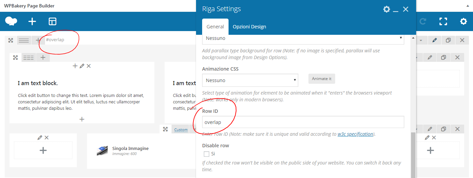This screenshot has width=473, height=178.
Task: Check the Disable row Sì checkbox
Action: pyautogui.click(x=207, y=154)
